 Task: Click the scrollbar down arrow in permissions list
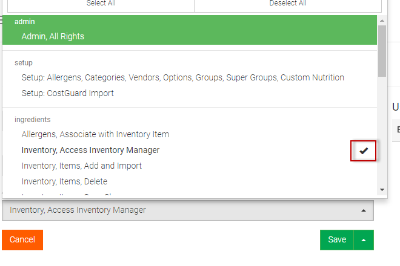click(382, 189)
